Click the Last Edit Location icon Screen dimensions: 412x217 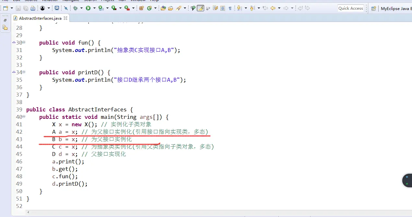coord(265,8)
